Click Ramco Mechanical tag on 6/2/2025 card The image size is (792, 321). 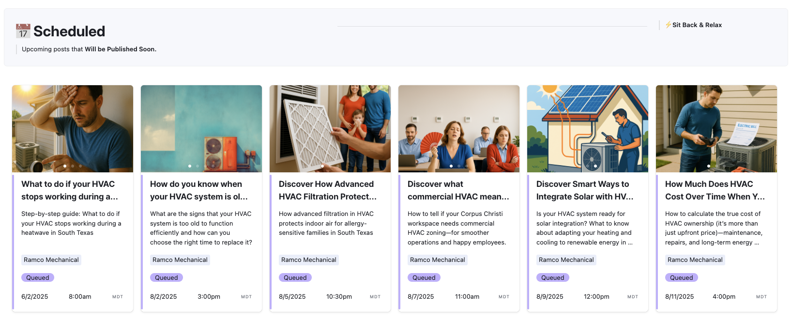(x=51, y=260)
